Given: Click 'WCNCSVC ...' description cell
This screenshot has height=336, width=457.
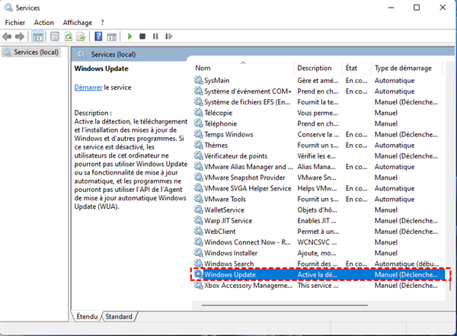Looking at the screenshot, I should [317, 242].
